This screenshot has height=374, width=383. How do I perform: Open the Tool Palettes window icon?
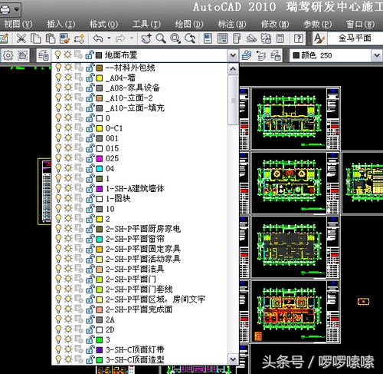click(x=237, y=38)
